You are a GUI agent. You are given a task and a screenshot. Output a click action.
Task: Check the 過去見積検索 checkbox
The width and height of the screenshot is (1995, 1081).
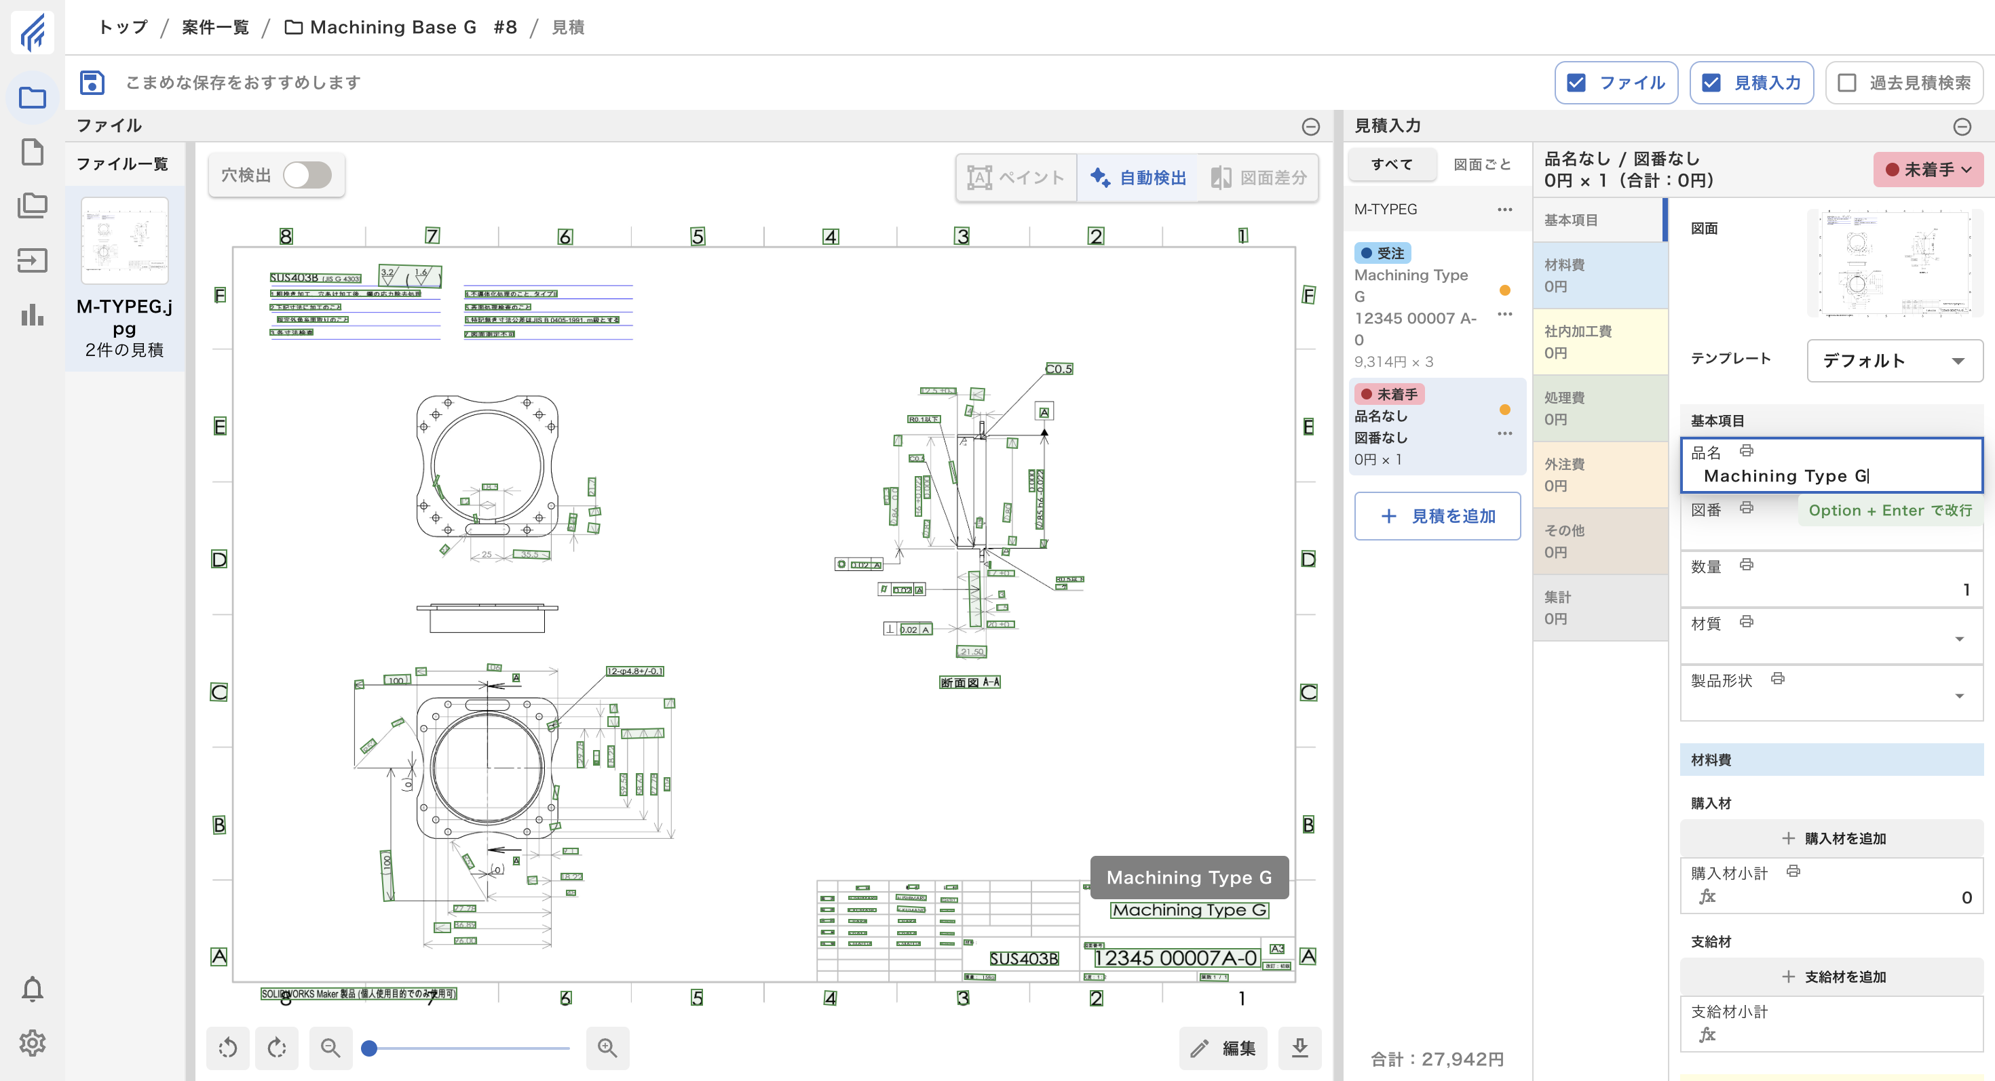click(1847, 83)
